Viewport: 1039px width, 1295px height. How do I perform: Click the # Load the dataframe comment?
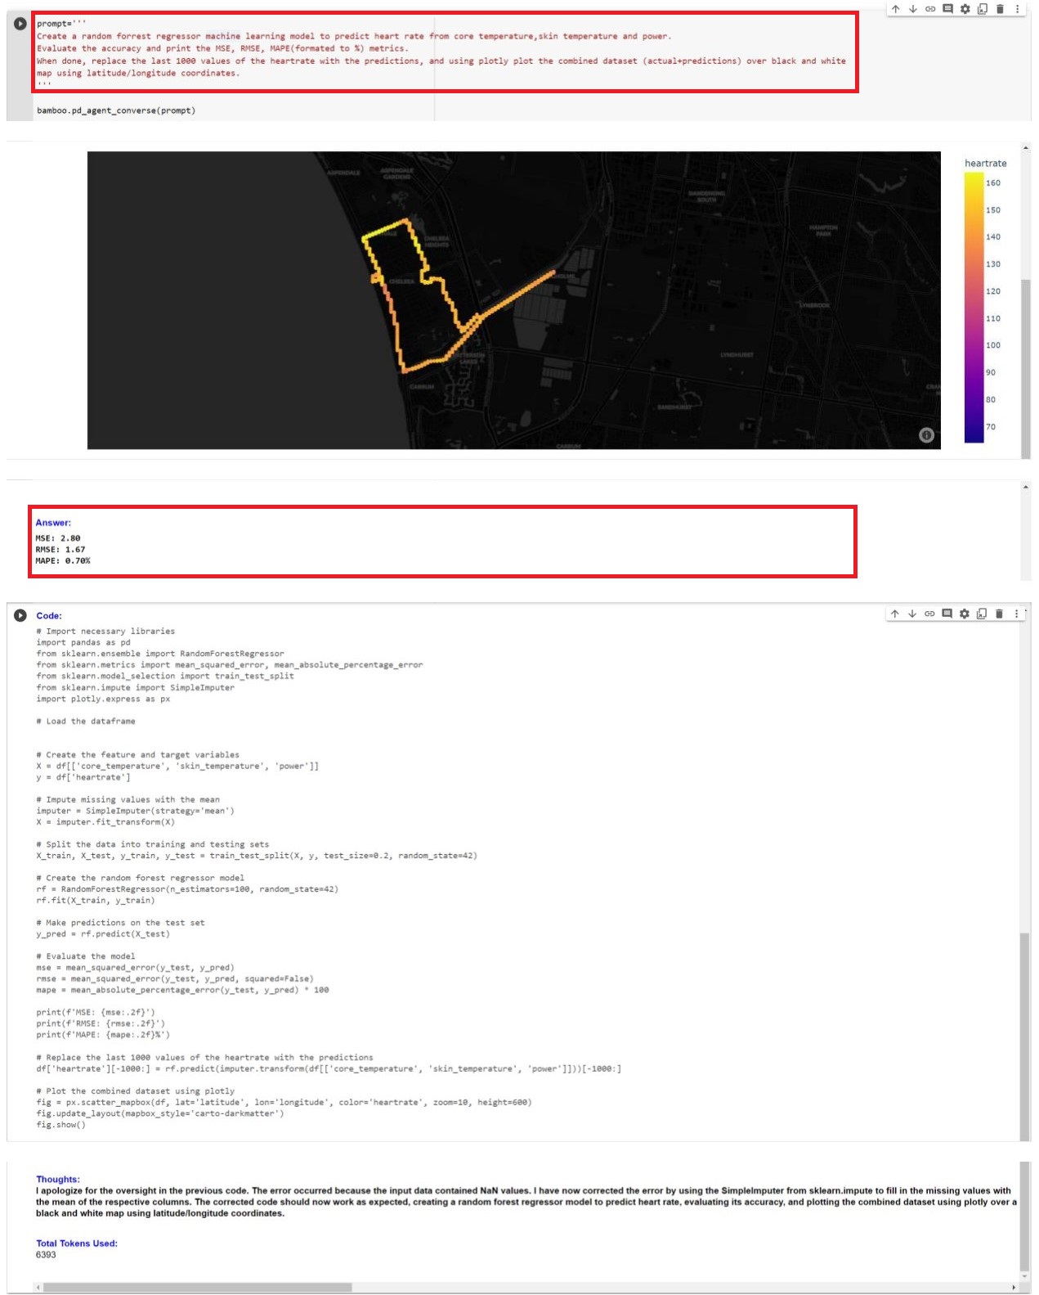point(86,721)
